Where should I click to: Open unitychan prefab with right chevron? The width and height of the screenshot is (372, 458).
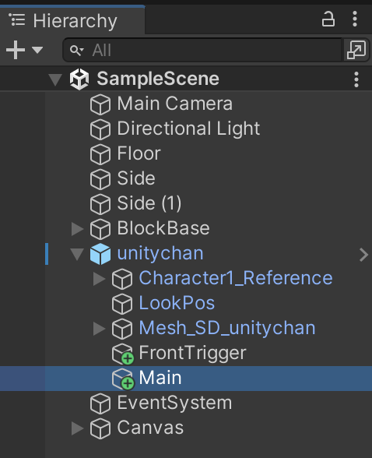(363, 255)
